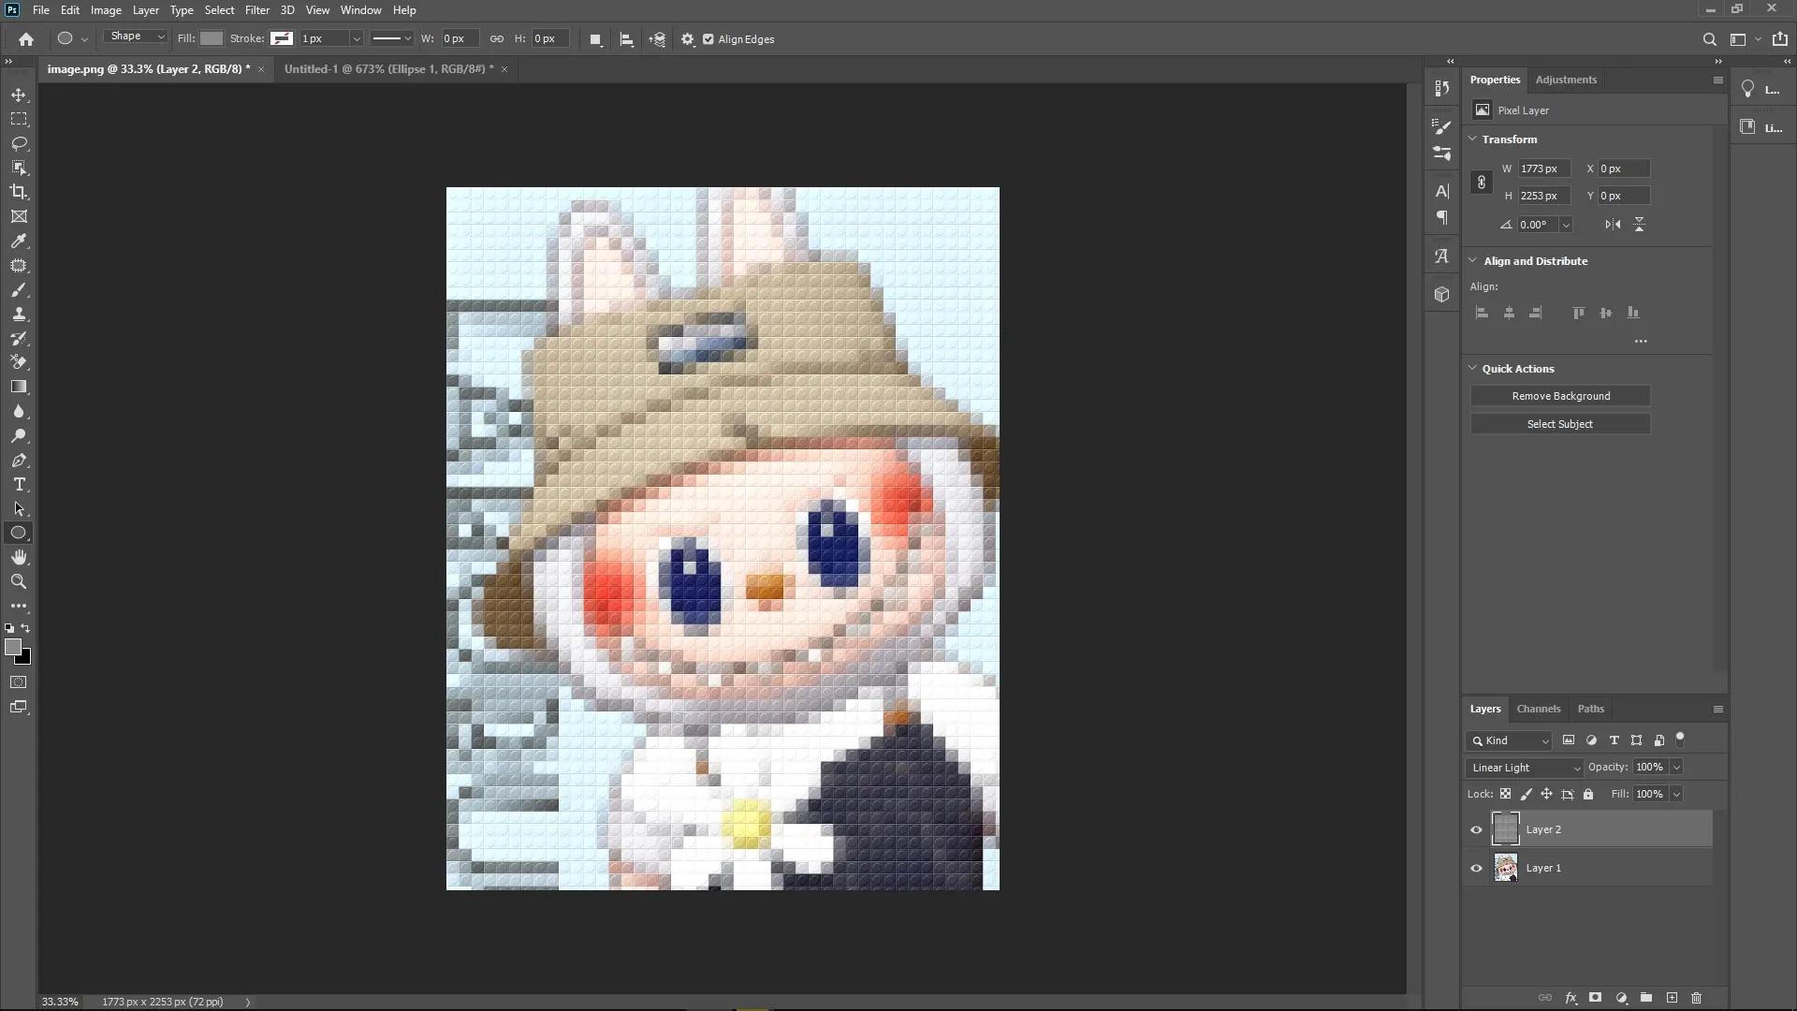The image size is (1797, 1011).
Task: Hide Layer 2 visibility
Action: tap(1476, 829)
